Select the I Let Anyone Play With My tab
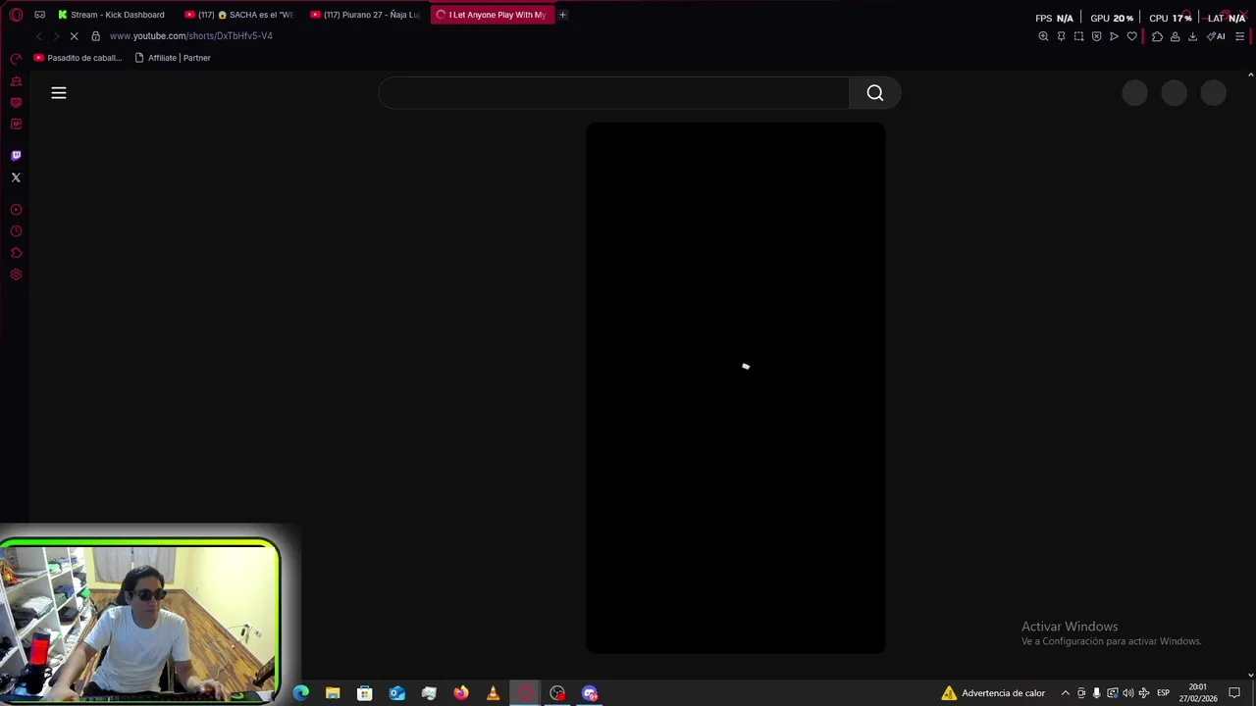This screenshot has width=1256, height=706. [492, 15]
